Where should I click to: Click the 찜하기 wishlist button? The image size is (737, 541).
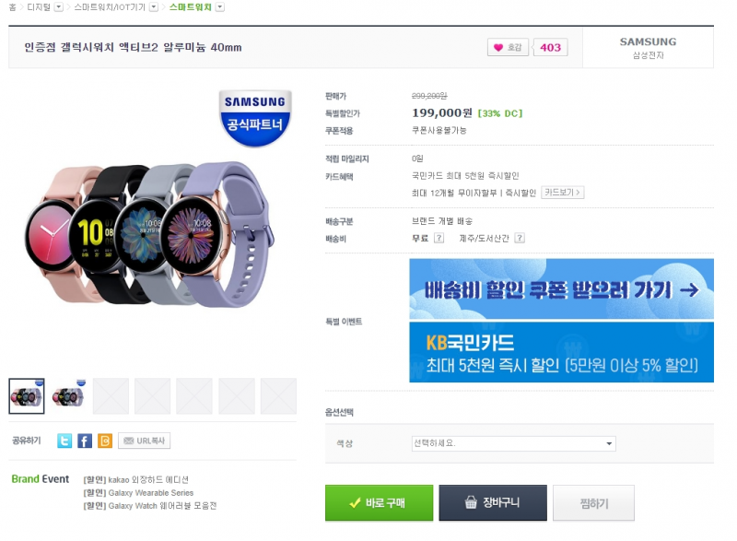point(593,503)
